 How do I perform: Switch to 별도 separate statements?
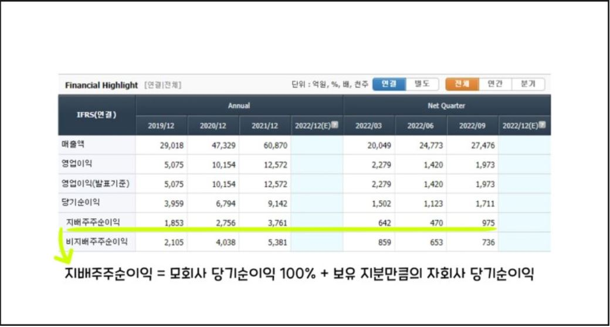[x=422, y=84]
